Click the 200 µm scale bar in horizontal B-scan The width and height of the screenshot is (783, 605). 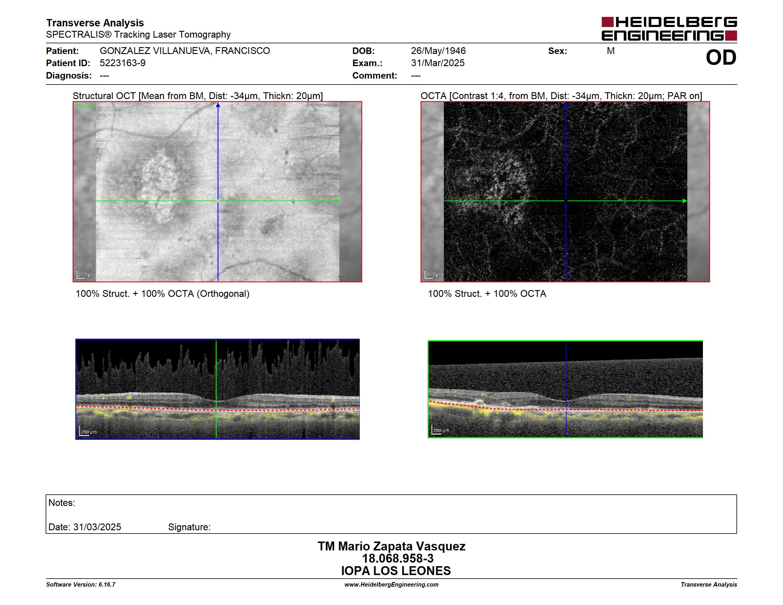tap(441, 430)
